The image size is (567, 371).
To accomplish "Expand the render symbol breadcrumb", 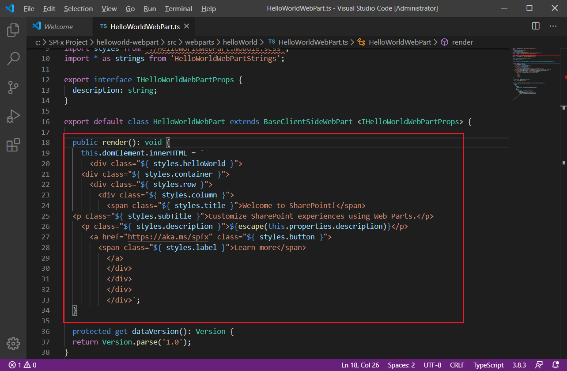I will click(x=462, y=42).
